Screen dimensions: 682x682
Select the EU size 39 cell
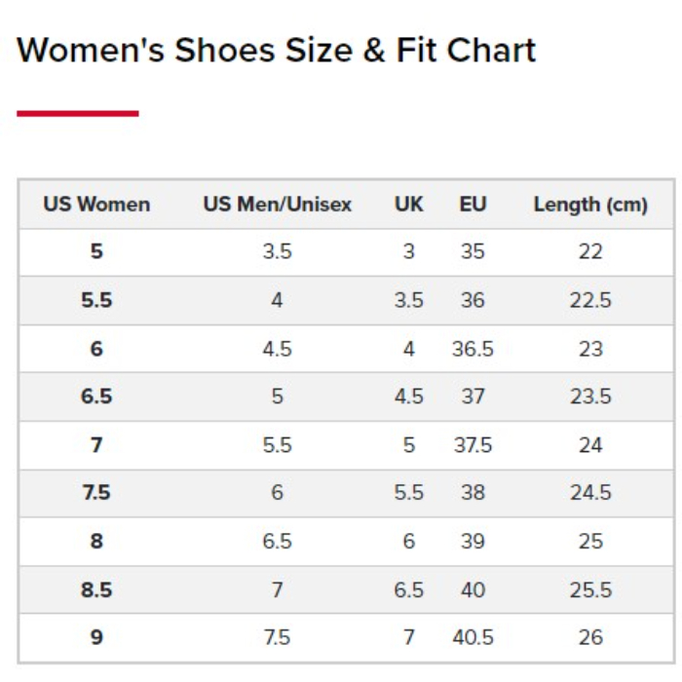point(473,542)
